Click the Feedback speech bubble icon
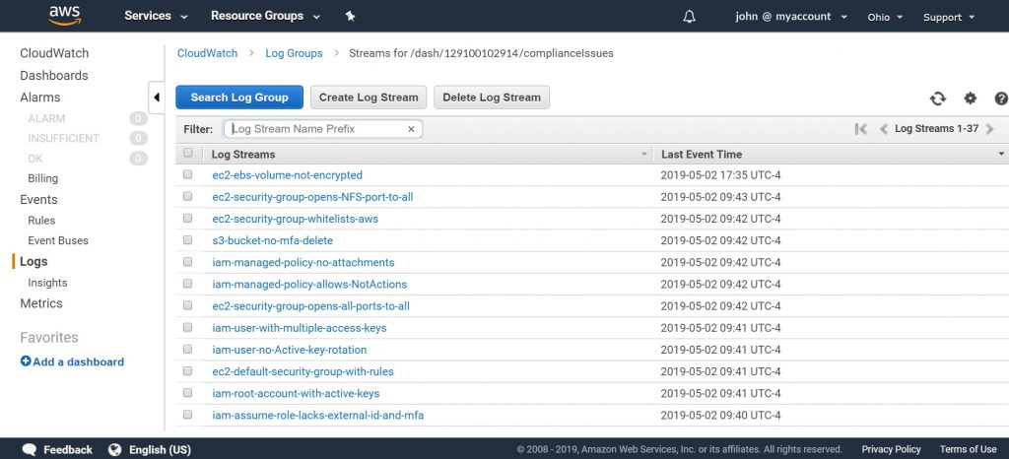This screenshot has width=1009, height=459. click(x=29, y=449)
